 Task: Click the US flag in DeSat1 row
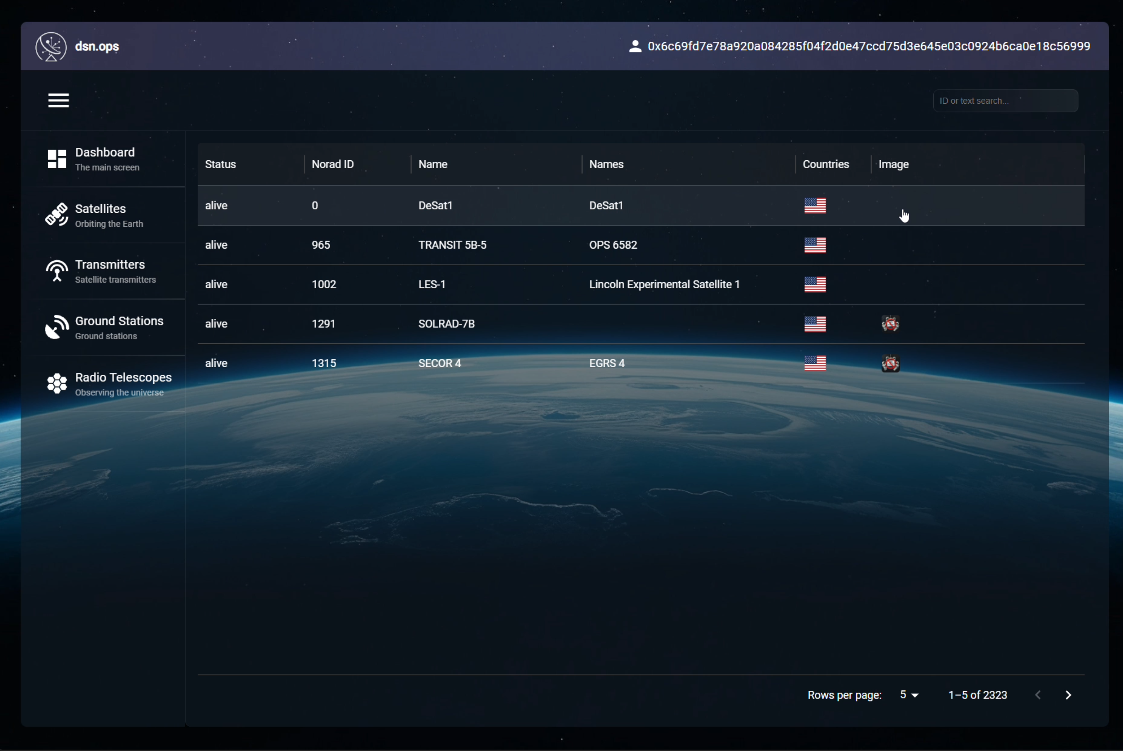pyautogui.click(x=815, y=206)
